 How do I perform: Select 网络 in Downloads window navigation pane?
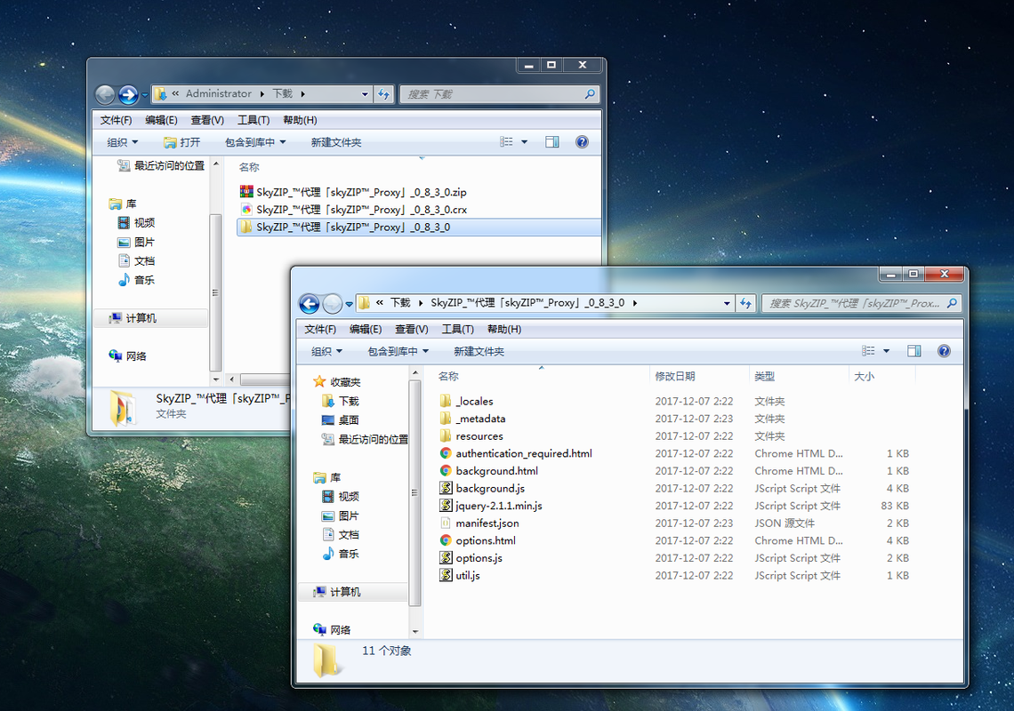[x=127, y=356]
